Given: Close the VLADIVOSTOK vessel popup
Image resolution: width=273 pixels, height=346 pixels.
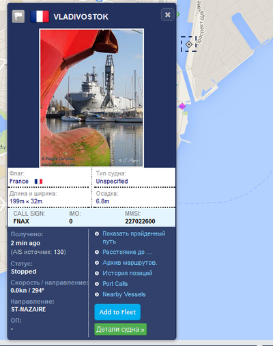Looking at the screenshot, I should (168, 15).
